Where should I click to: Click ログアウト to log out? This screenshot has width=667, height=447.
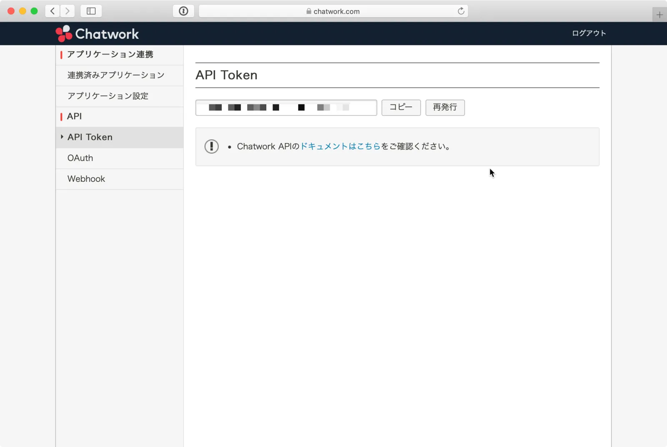589,33
